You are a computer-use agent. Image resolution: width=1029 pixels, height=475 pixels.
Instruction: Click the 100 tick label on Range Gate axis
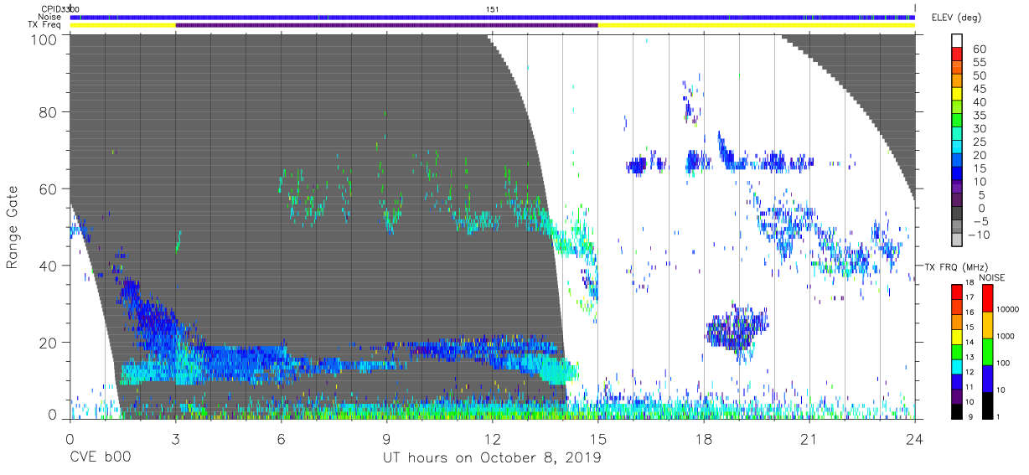45,40
